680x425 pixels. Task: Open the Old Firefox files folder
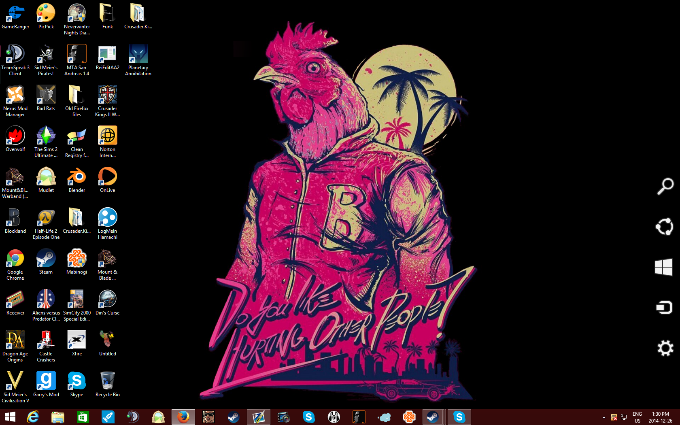tap(77, 101)
